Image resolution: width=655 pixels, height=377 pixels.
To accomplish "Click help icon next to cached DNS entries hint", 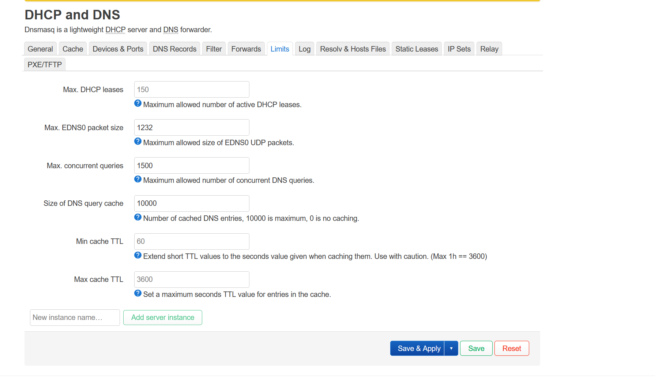I will coord(138,217).
